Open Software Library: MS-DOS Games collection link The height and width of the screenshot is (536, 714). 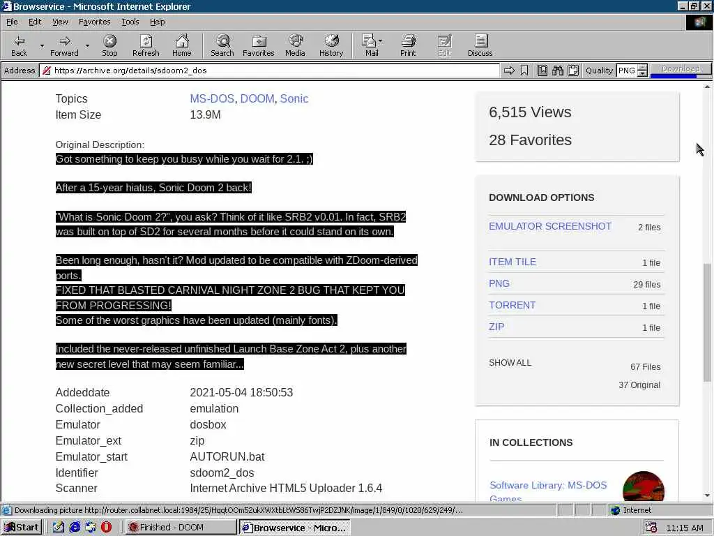548,491
